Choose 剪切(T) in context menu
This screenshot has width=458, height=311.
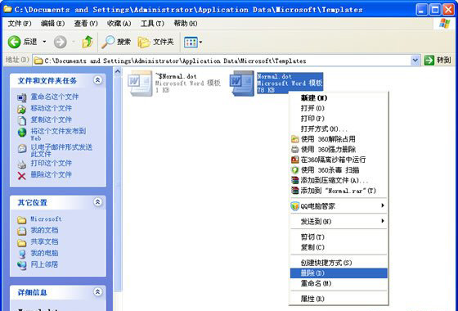click(339, 237)
